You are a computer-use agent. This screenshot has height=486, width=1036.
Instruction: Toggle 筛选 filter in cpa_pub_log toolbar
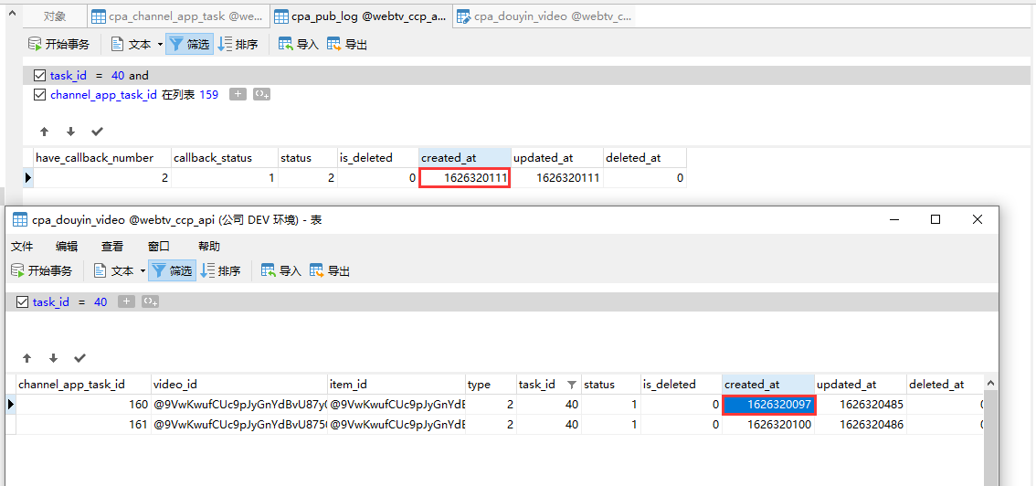click(x=190, y=44)
